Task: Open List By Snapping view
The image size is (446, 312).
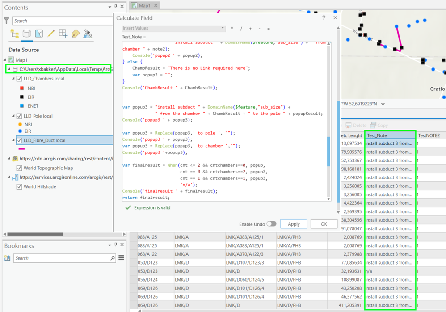Action: (63, 34)
